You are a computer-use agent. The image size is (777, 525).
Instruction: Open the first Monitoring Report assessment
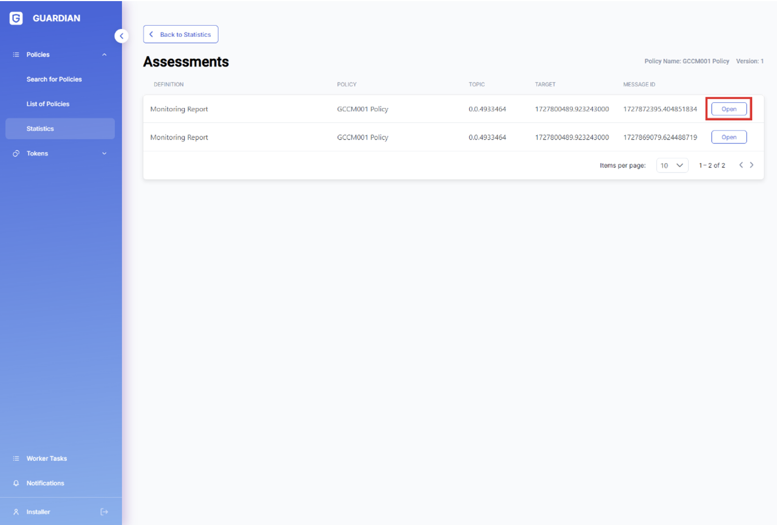point(729,109)
